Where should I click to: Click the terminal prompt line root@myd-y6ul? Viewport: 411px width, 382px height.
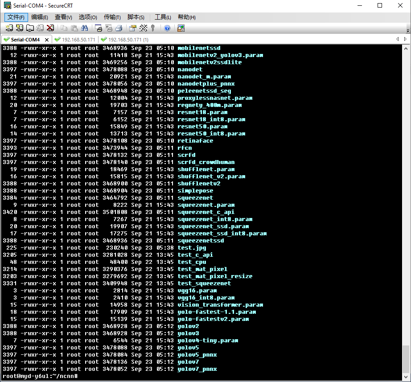[x=40, y=376]
